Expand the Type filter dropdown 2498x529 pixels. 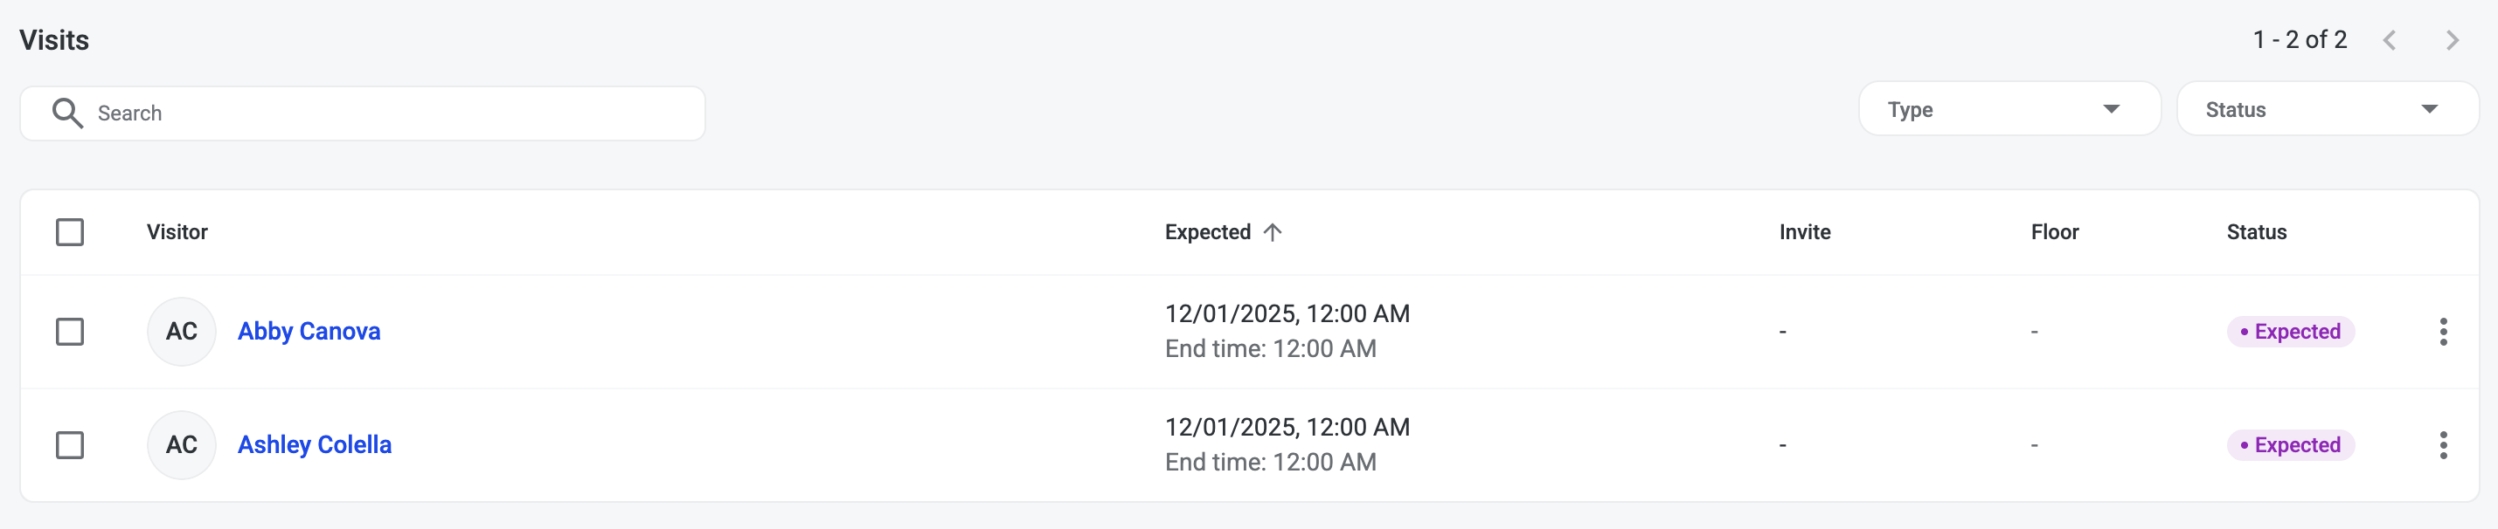(x=2009, y=109)
